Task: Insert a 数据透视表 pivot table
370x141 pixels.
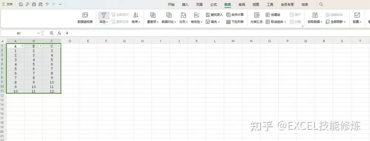Action: coord(85,18)
